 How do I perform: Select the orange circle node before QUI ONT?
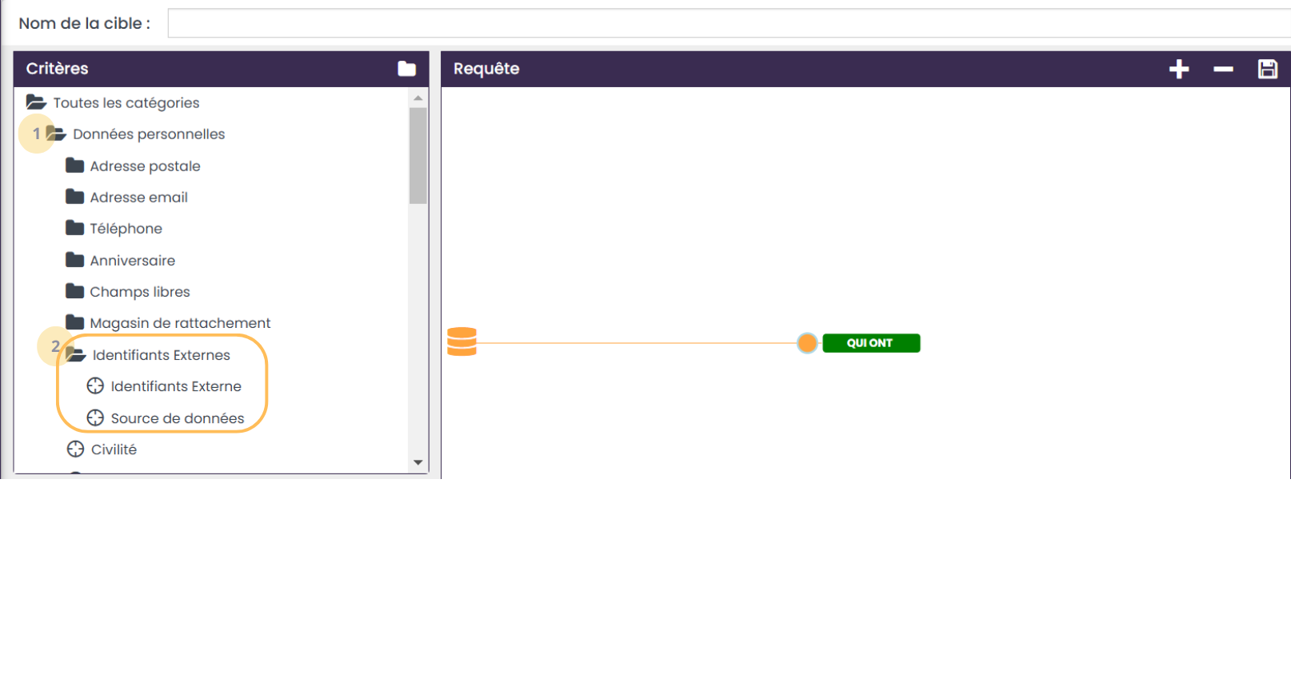click(x=807, y=343)
